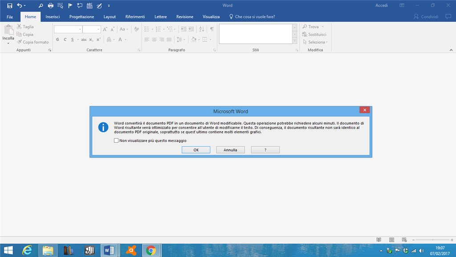Click Annulla to cancel PDF conversion

[x=230, y=150]
